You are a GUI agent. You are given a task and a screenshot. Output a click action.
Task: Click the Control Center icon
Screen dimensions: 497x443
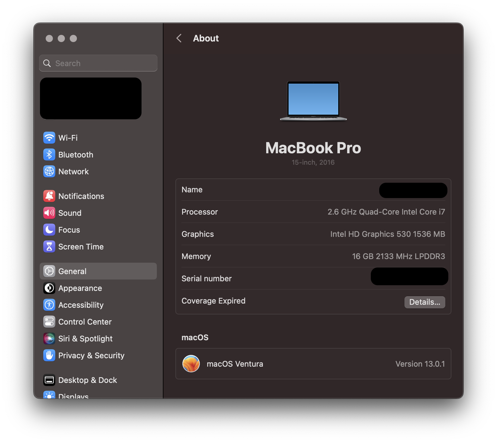click(x=49, y=322)
